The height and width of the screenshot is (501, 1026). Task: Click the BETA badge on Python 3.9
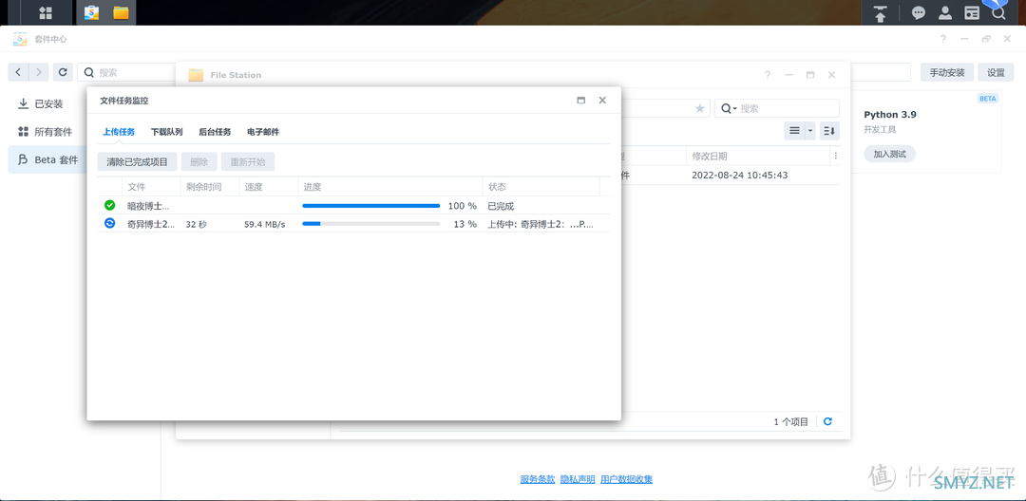coord(987,99)
